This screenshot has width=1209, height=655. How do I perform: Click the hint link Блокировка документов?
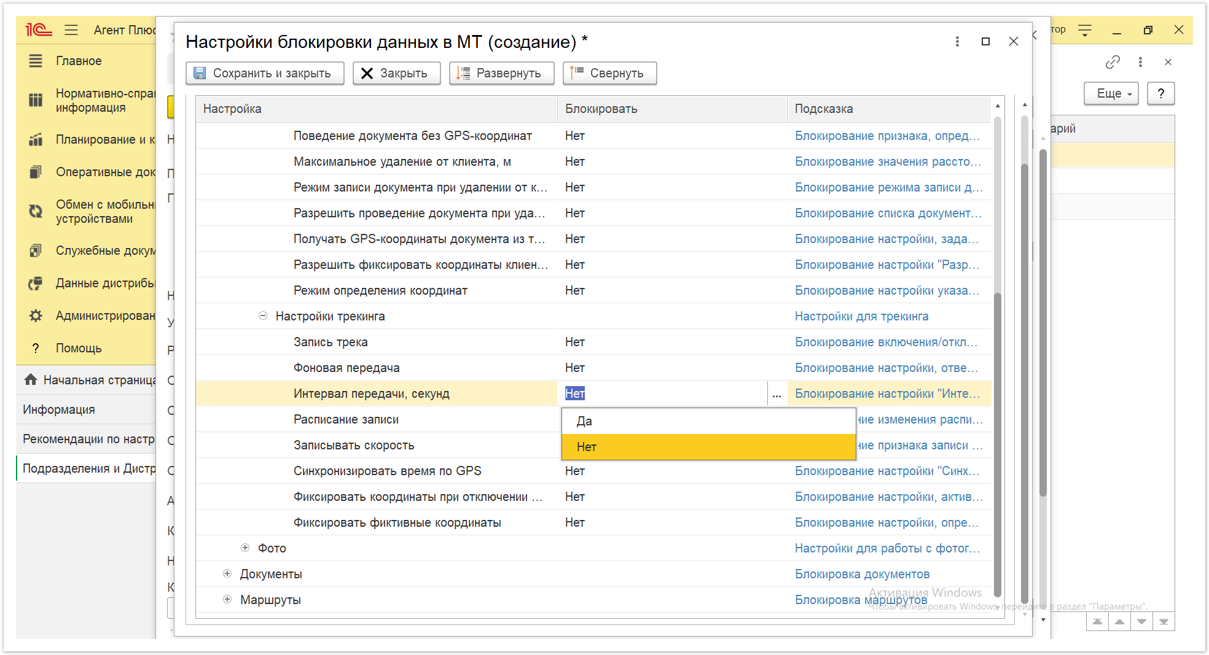click(862, 574)
